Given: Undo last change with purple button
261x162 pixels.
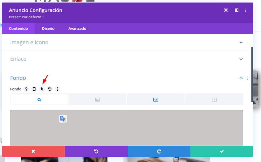Looking at the screenshot, I should tap(96, 151).
